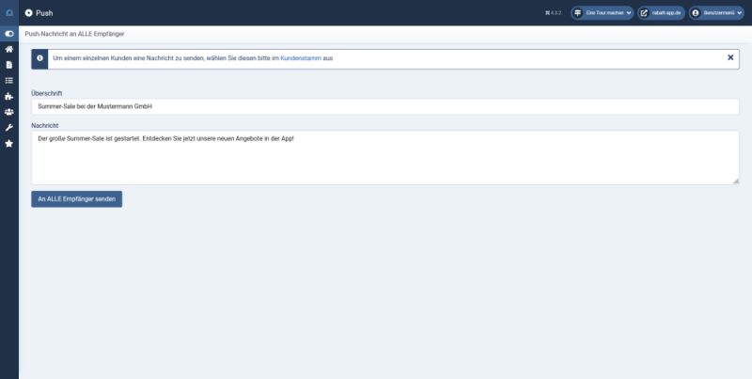Follow the Kundenstamm link
This screenshot has height=379, width=752.
point(301,58)
